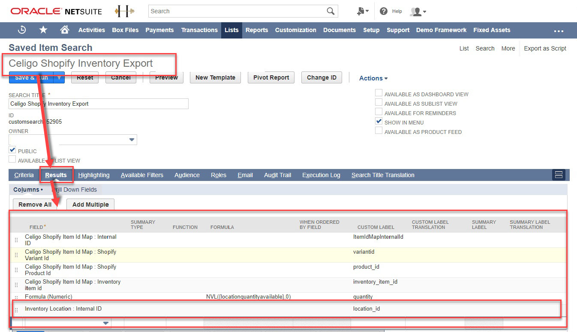This screenshot has height=332, width=577.
Task: Click the Shortcuts star icon
Action: pyautogui.click(x=43, y=30)
